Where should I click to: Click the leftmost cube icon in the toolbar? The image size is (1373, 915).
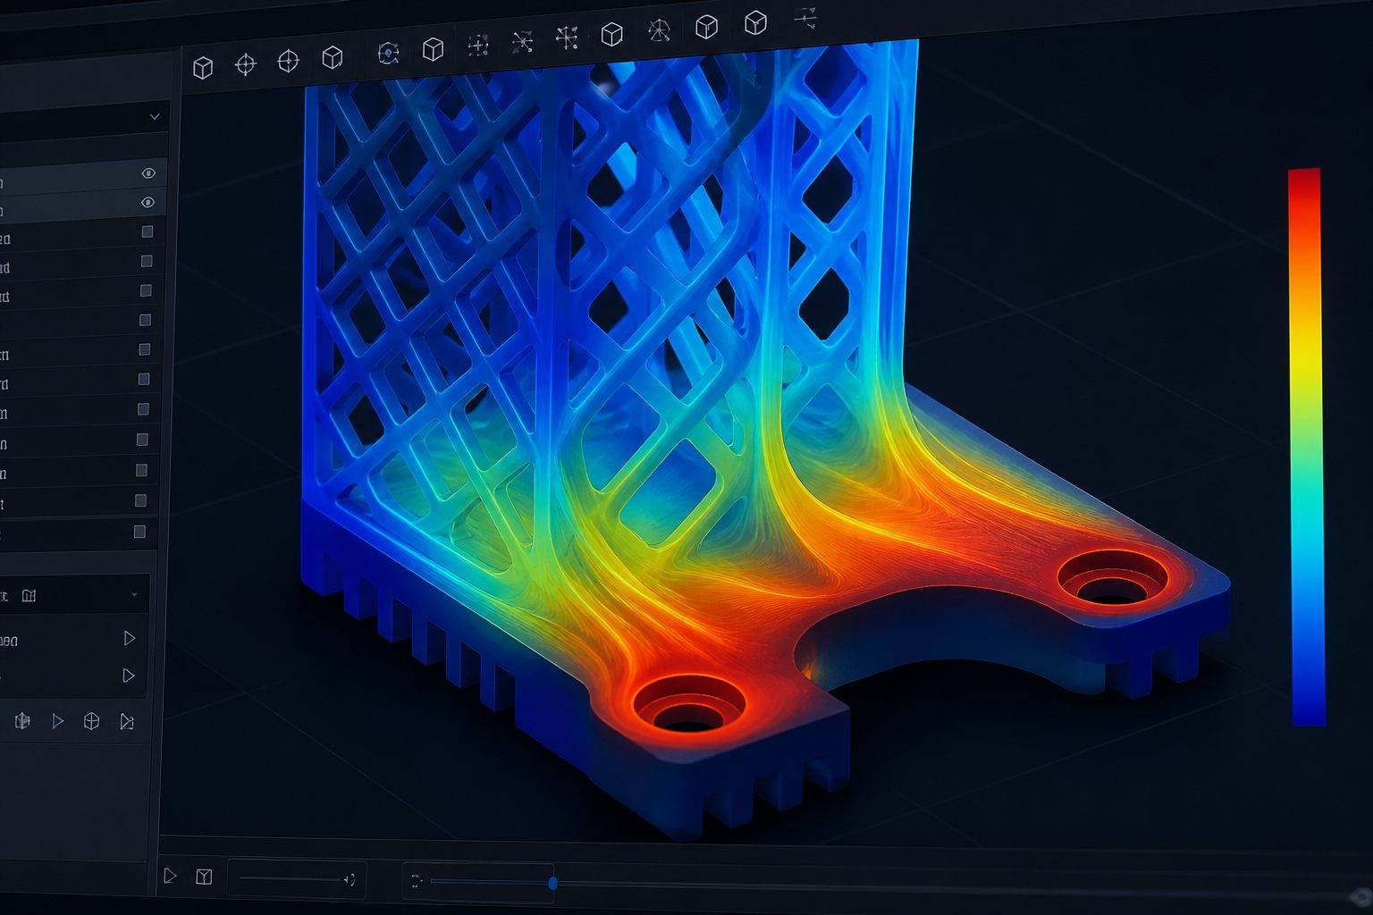(x=203, y=68)
